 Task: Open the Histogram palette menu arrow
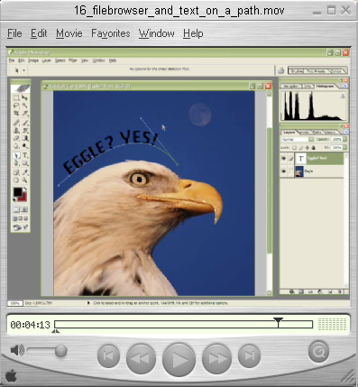[345, 86]
